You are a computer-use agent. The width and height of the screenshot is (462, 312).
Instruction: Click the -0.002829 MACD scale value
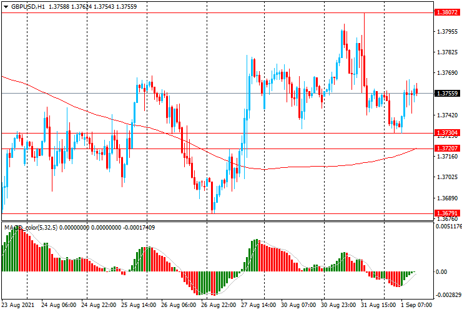[448, 295]
